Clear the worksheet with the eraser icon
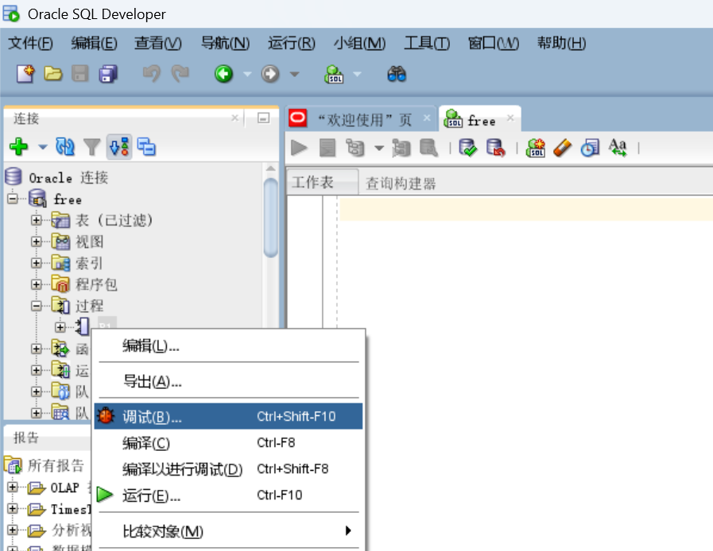This screenshot has height=551, width=713. click(563, 148)
